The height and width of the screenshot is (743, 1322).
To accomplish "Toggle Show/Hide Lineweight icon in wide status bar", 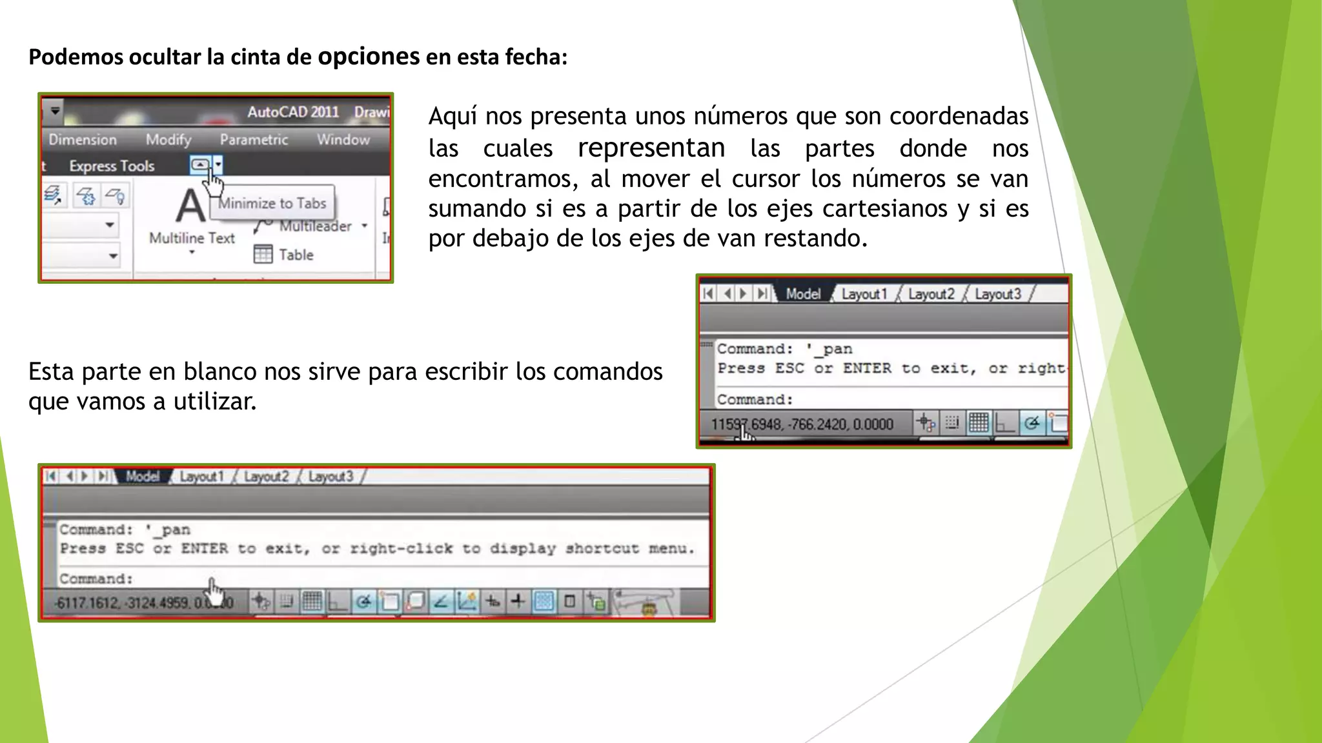I will pos(518,602).
